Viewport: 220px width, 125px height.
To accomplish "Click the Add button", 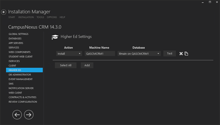I will pyautogui.click(x=87, y=65).
